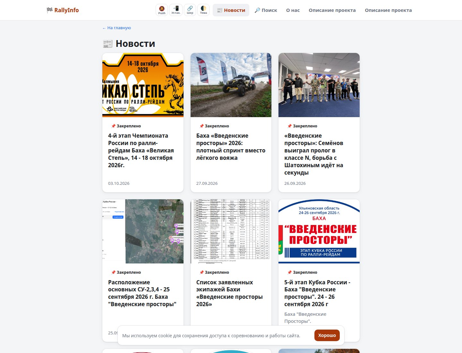Toggle the light/dark Тема switch
The height and width of the screenshot is (353, 462).
click(203, 10)
